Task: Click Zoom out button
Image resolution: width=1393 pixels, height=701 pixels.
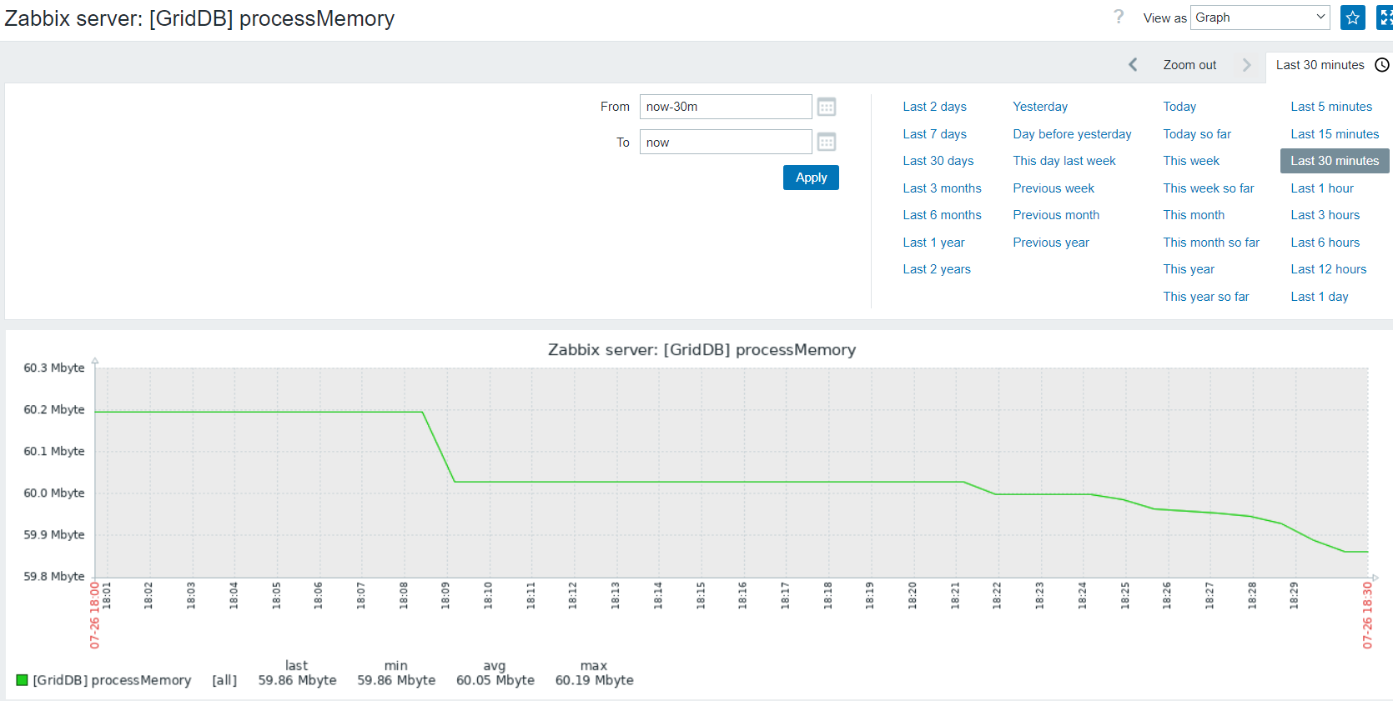Action: [x=1189, y=65]
